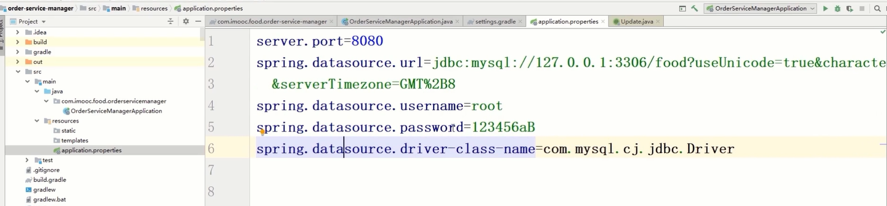This screenshot has width=887, height=206.
Task: Collapse the src folder
Action: pyautogui.click(x=17, y=72)
